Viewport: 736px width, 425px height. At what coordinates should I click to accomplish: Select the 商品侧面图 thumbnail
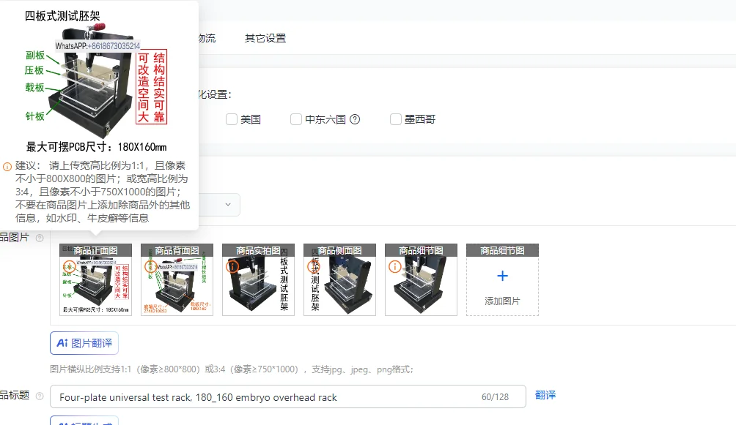[340, 279]
